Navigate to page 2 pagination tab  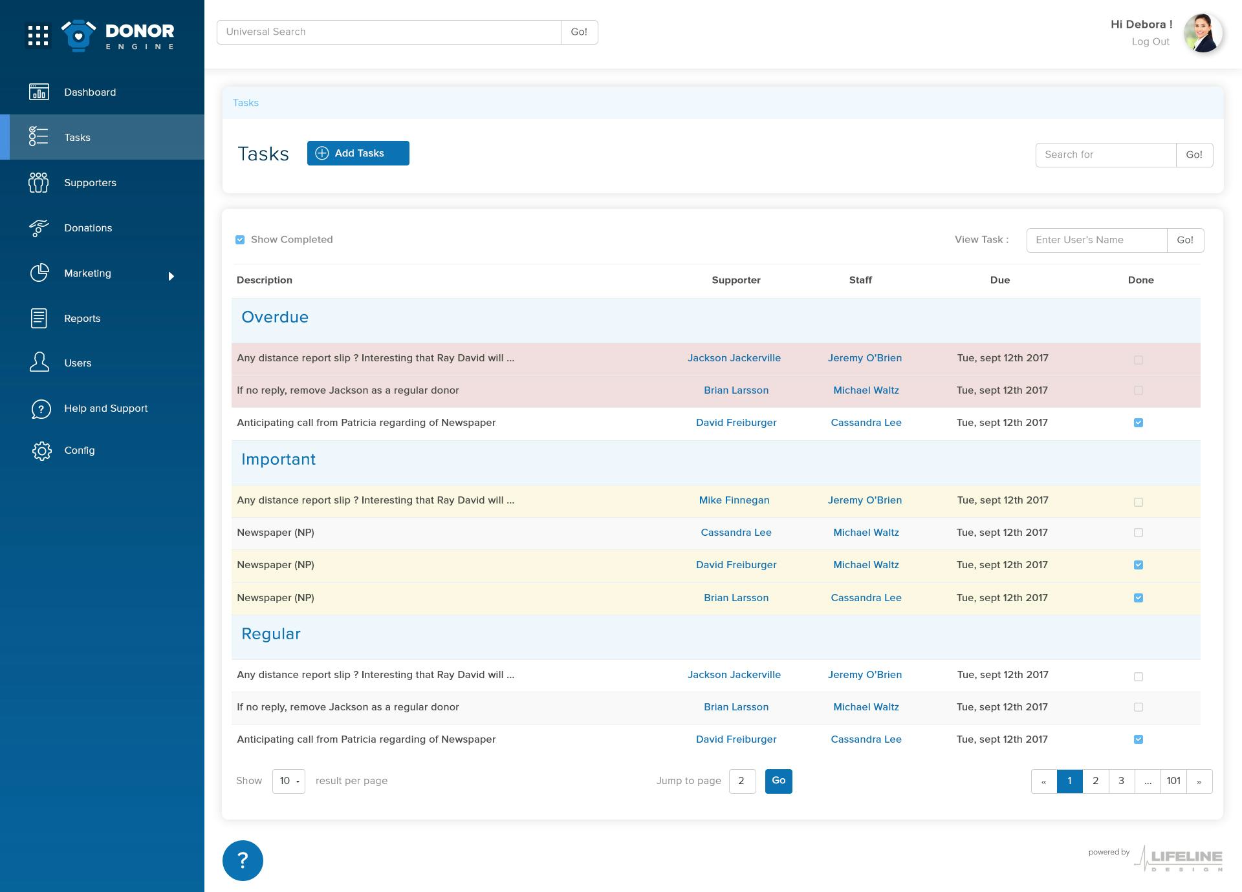pos(1095,780)
